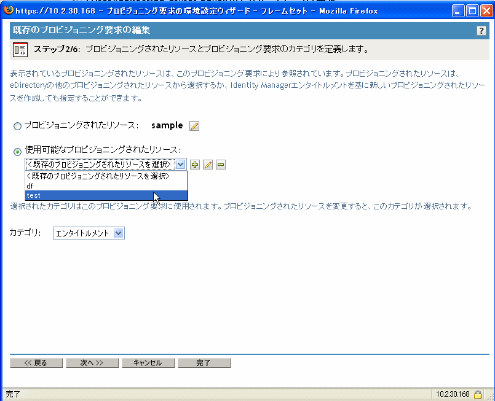The image size is (495, 401).
Task: Click the 次へ >> next button
Action: [x=92, y=363]
